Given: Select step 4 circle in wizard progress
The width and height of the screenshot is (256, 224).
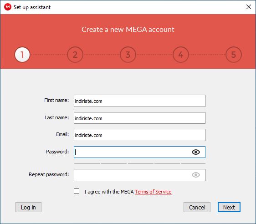Looking at the screenshot, I should tap(181, 55).
